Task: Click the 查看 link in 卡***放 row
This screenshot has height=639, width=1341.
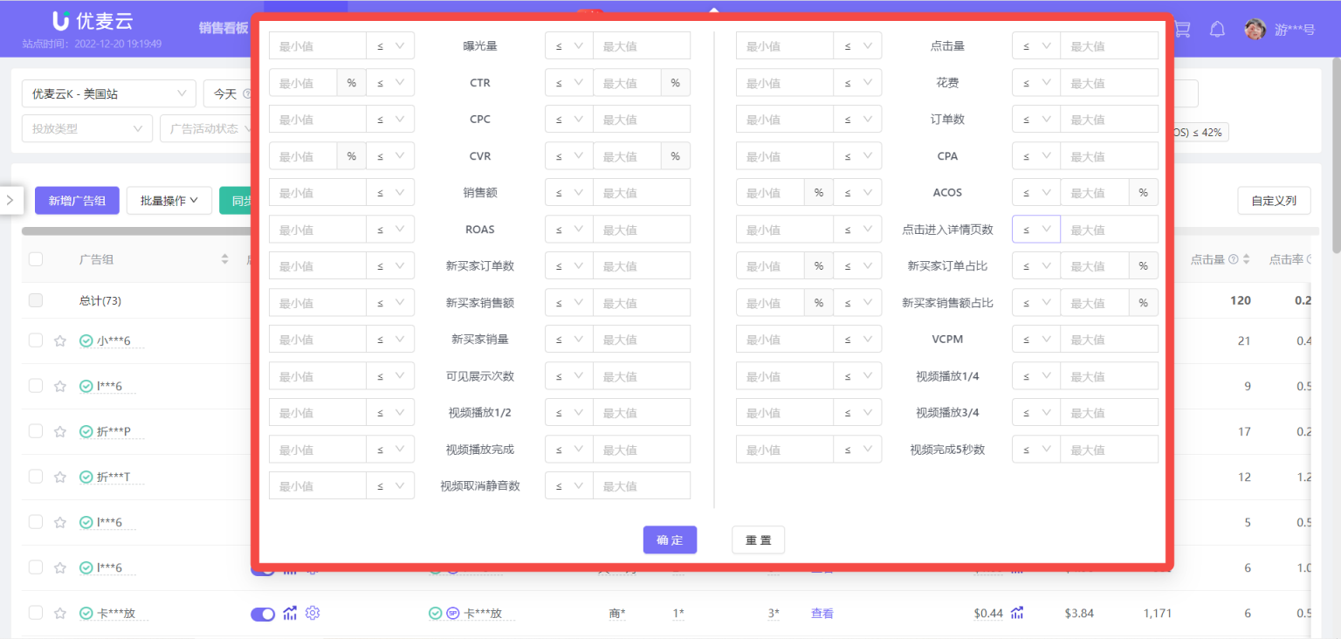Action: click(822, 613)
